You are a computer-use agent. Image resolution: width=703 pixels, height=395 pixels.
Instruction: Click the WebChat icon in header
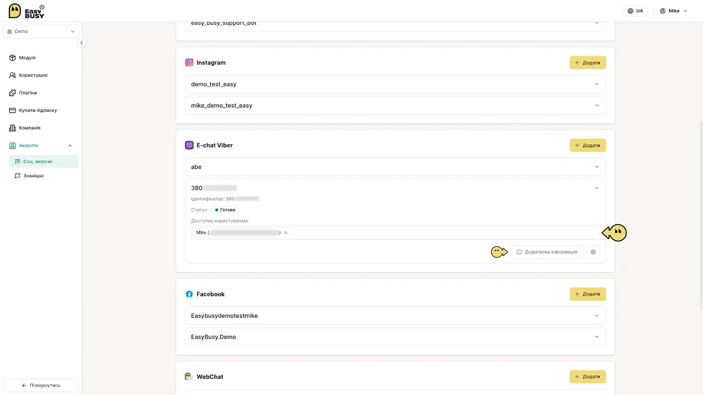[189, 377]
